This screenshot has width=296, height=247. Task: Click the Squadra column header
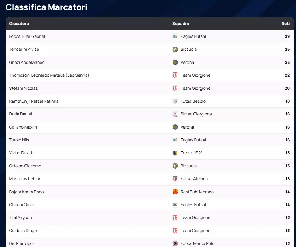(181, 24)
